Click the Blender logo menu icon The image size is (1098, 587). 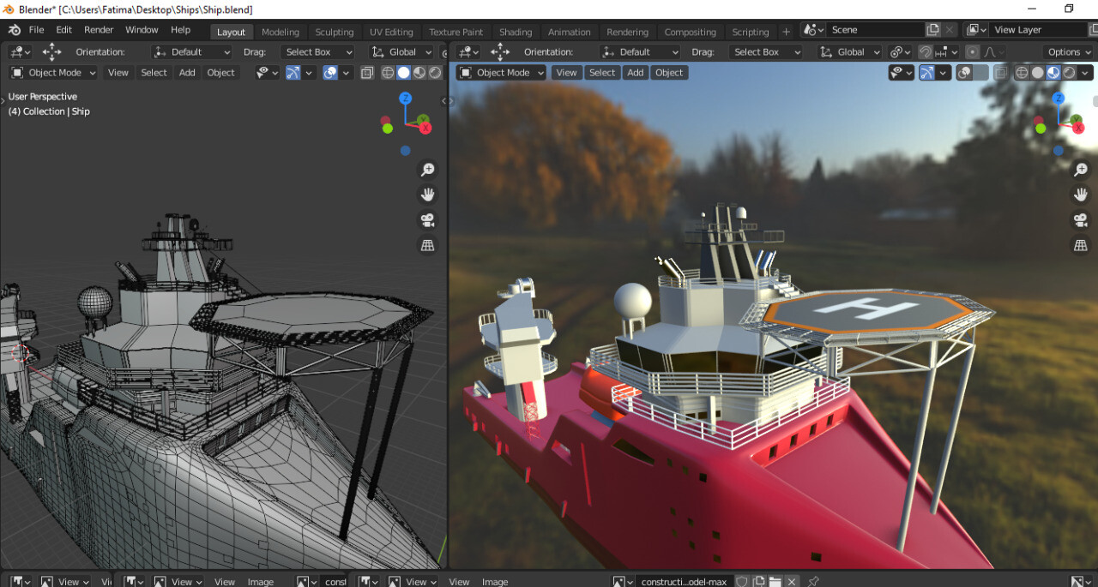coord(15,30)
